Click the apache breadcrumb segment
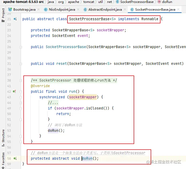The width and height of the screenshot is (186, 169). 74,2
